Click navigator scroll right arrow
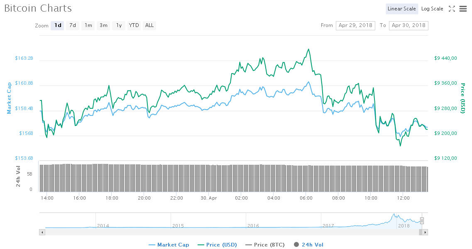This screenshot has height=249, width=472. (425, 232)
